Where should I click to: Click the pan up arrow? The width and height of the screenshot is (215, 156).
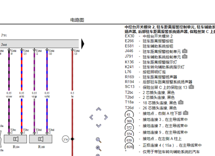(99, 109)
